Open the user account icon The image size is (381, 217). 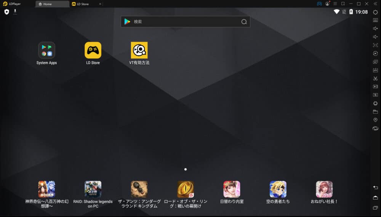tap(327, 4)
